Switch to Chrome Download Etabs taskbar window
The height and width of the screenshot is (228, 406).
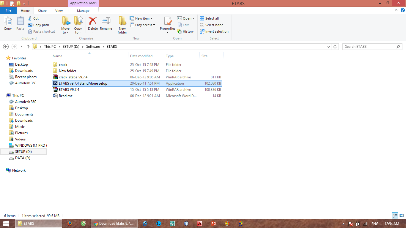click(x=114, y=224)
